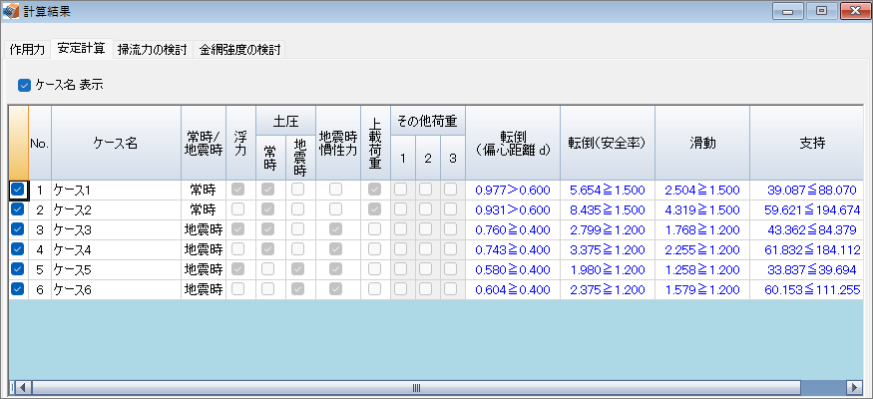This screenshot has height=399, width=873.
Task: Toggle 浮力 checkbox for ケース2
Action: pyautogui.click(x=238, y=209)
